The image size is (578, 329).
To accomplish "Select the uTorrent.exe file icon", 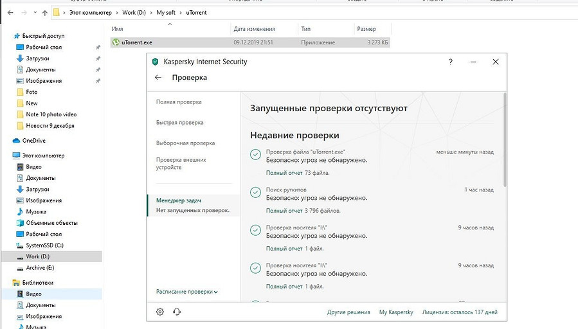I will pos(116,42).
